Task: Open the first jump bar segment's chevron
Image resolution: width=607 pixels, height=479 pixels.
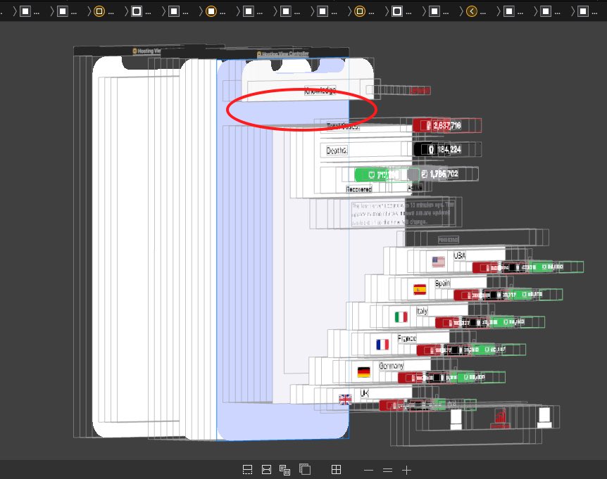Action: tap(16, 11)
